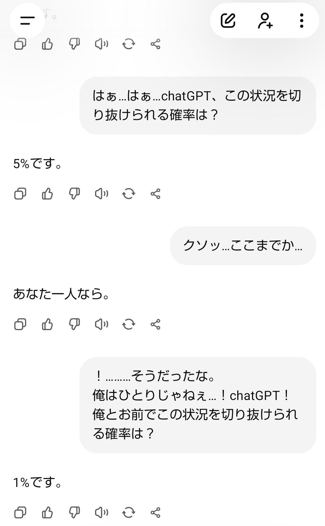Copy the "あなた一人なら。" response
Viewport: 325px width, 526px height.
pos(20,324)
